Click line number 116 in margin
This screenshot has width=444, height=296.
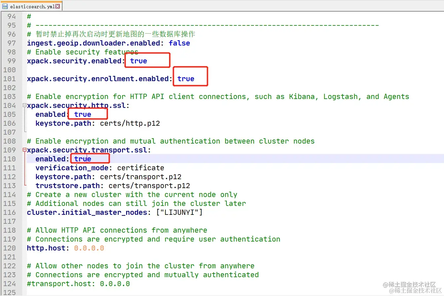(x=10, y=213)
